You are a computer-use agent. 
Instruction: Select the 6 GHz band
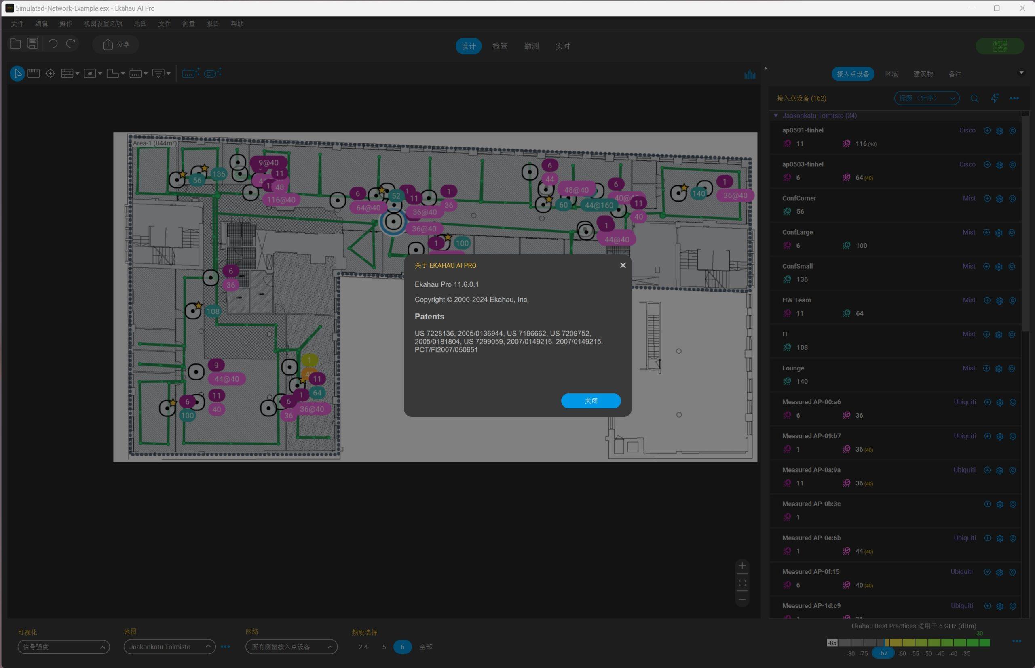pos(402,647)
